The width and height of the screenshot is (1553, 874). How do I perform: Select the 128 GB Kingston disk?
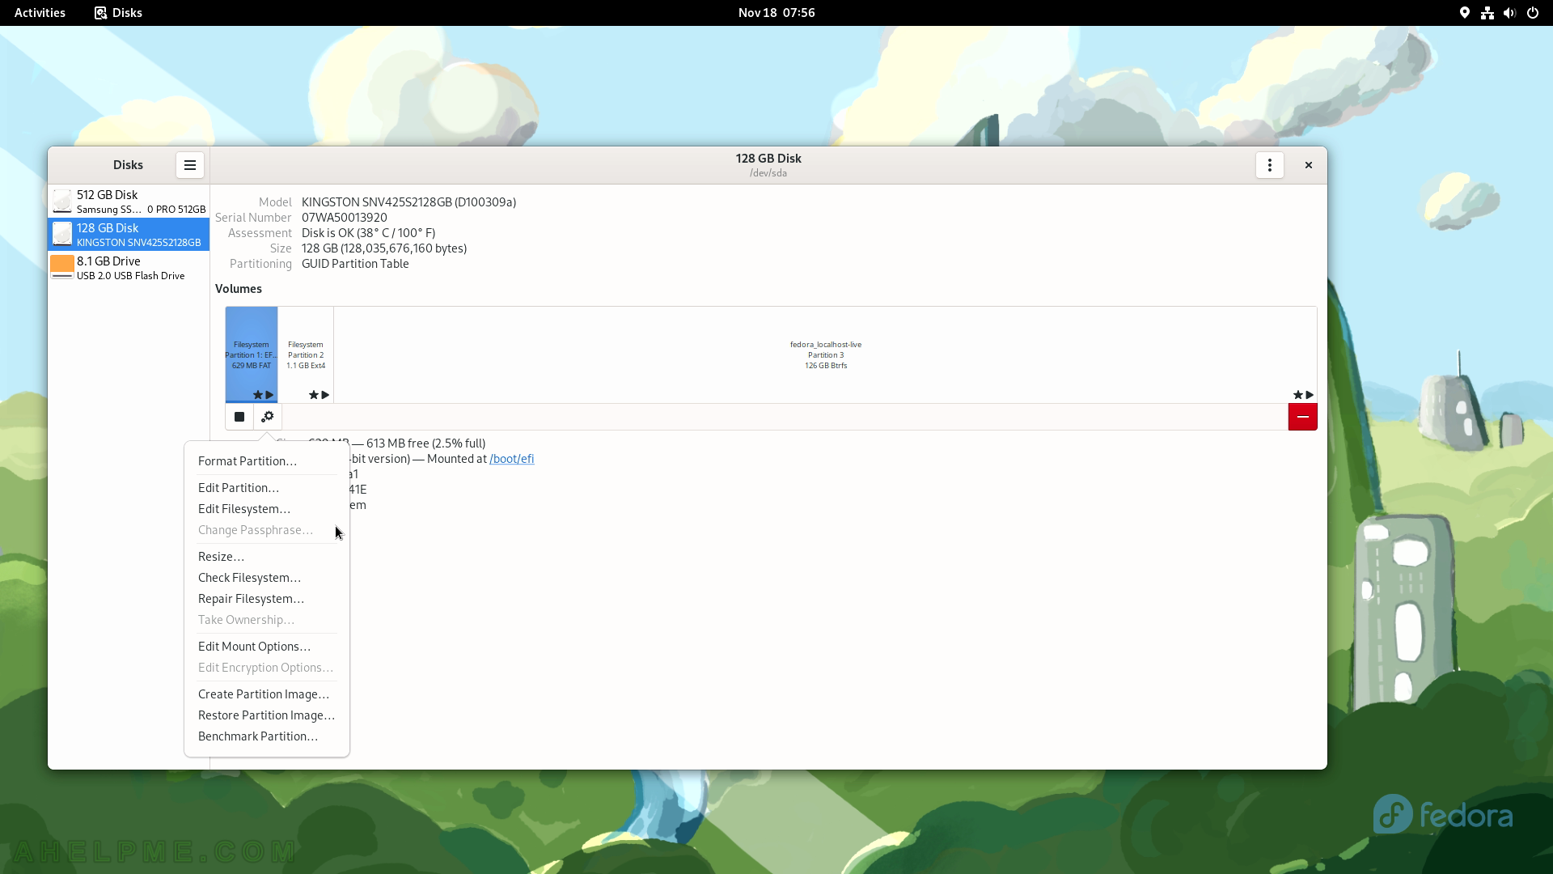tap(129, 235)
